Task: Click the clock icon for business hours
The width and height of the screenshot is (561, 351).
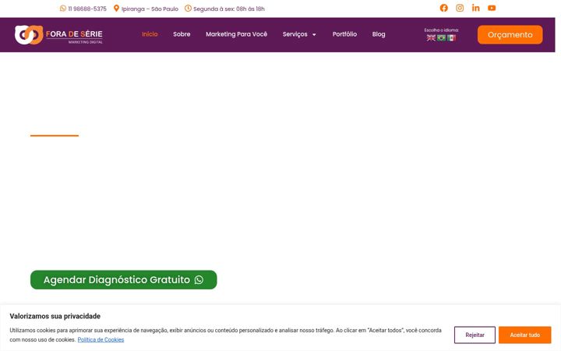Action: (x=188, y=9)
